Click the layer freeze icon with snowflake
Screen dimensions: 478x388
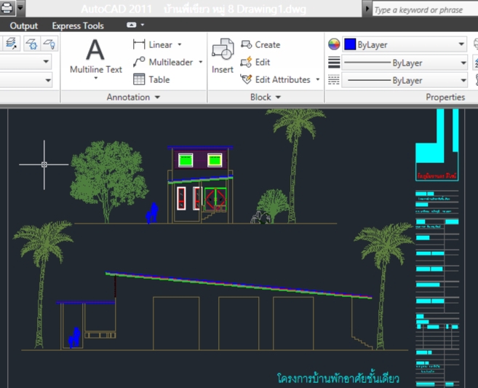click(x=31, y=44)
